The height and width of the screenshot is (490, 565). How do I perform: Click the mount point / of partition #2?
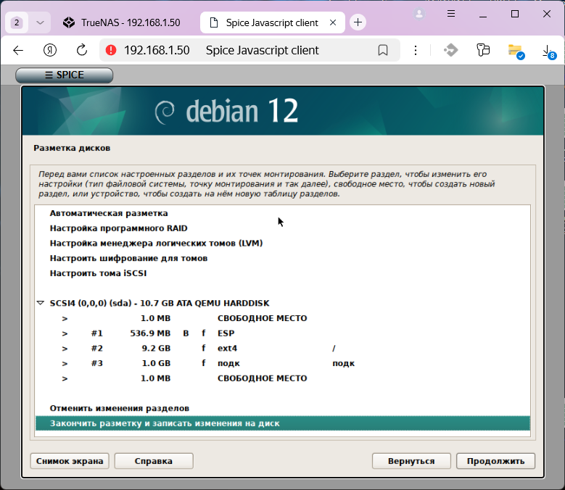tap(334, 349)
